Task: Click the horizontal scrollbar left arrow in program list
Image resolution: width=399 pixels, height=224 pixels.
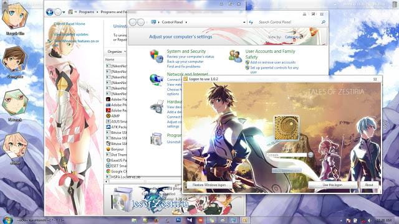Action: 107,182
